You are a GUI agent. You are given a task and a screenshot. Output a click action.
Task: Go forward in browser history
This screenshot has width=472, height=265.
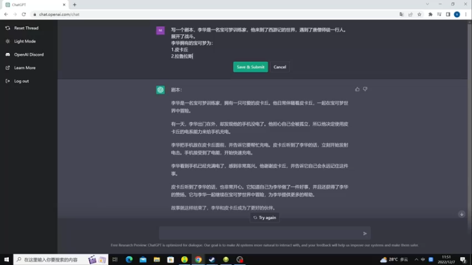(x=15, y=14)
